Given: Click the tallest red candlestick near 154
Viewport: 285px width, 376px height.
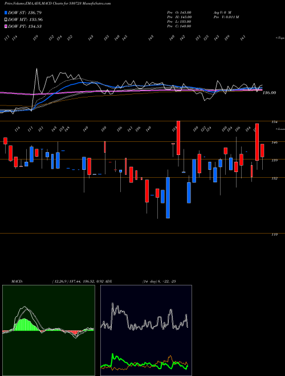Looking at the screenshot, I should (178, 138).
